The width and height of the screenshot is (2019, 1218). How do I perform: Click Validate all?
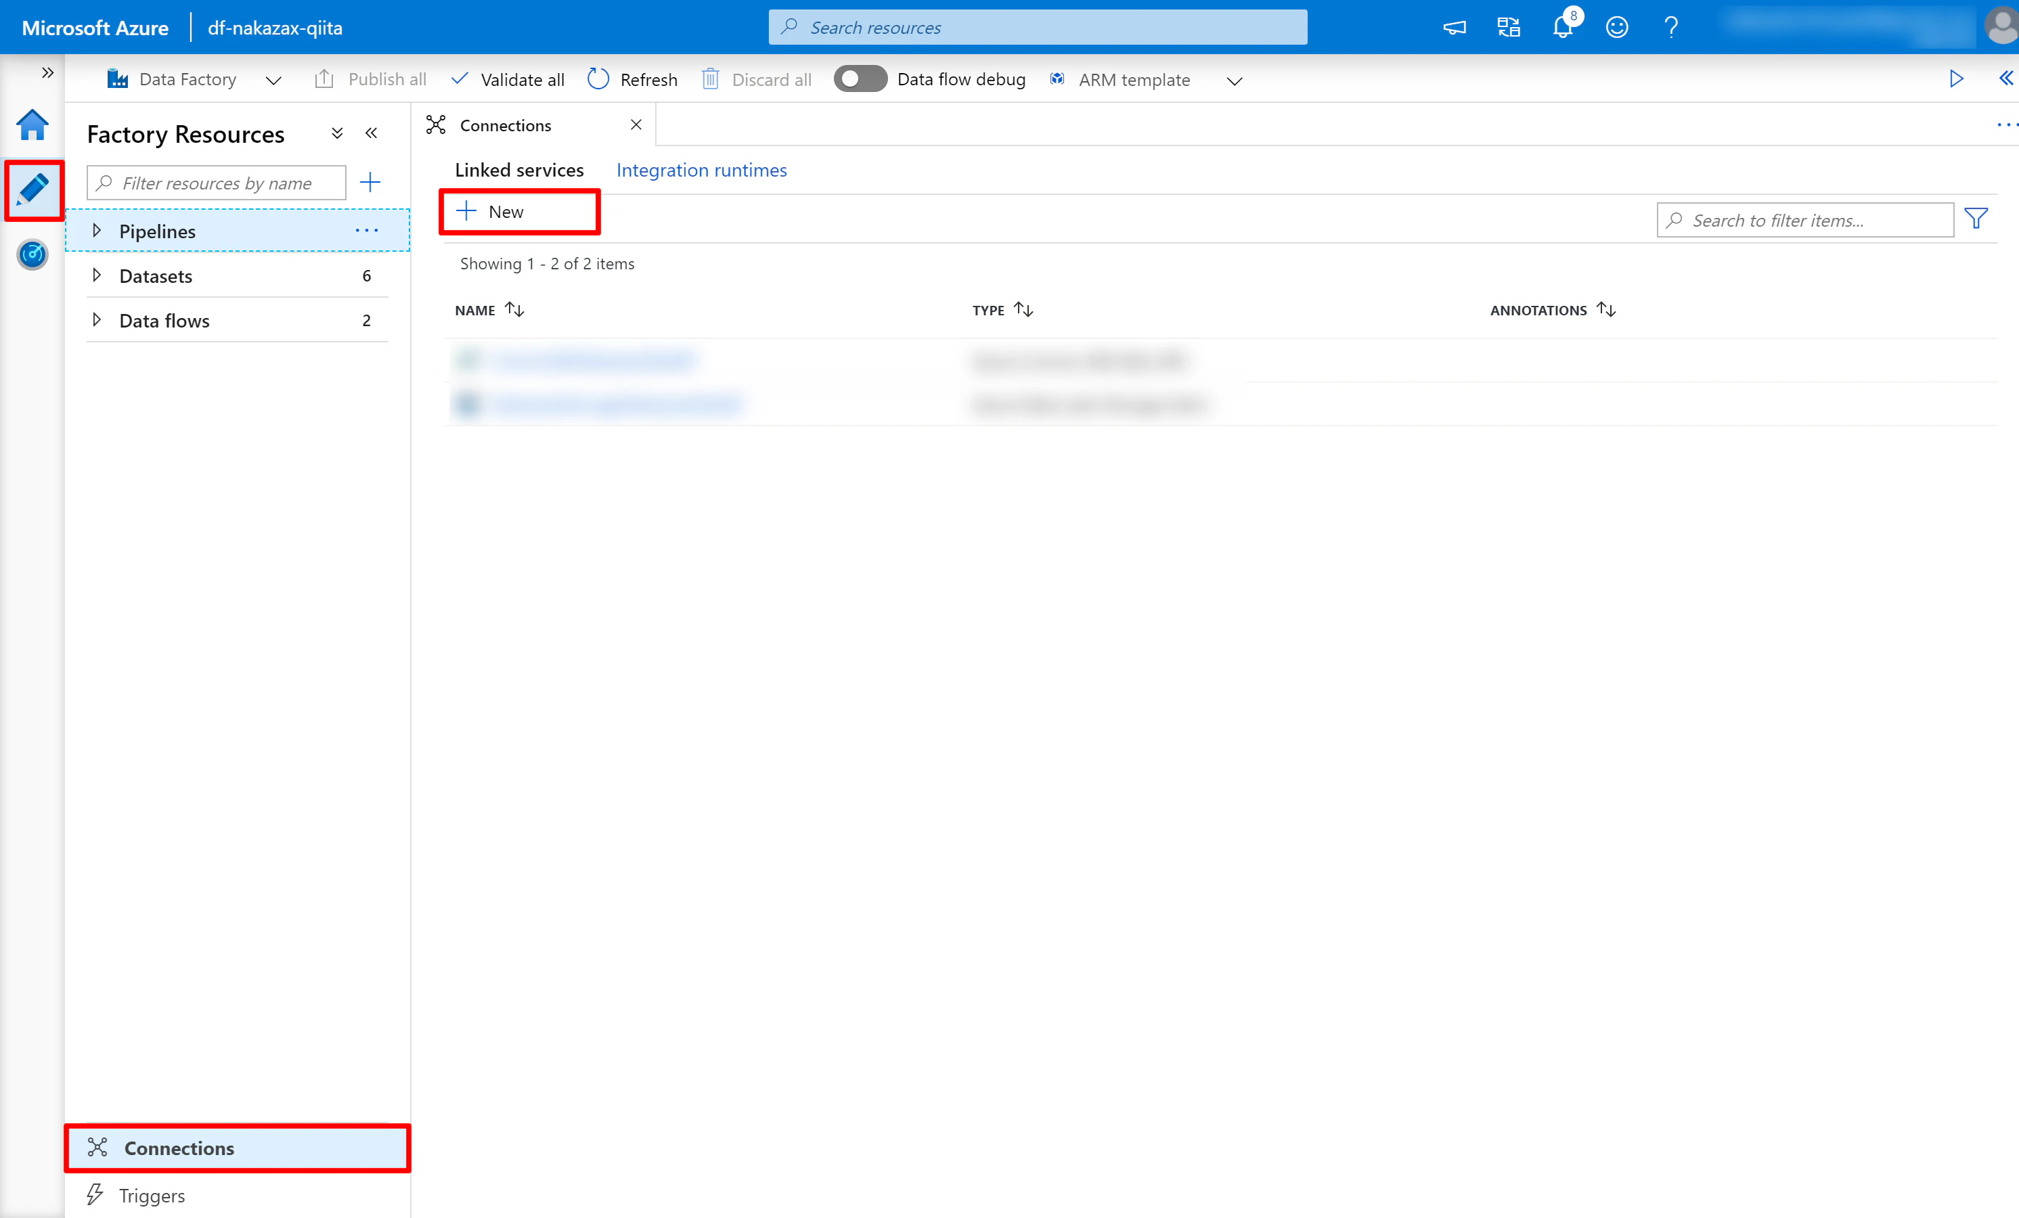point(508,79)
